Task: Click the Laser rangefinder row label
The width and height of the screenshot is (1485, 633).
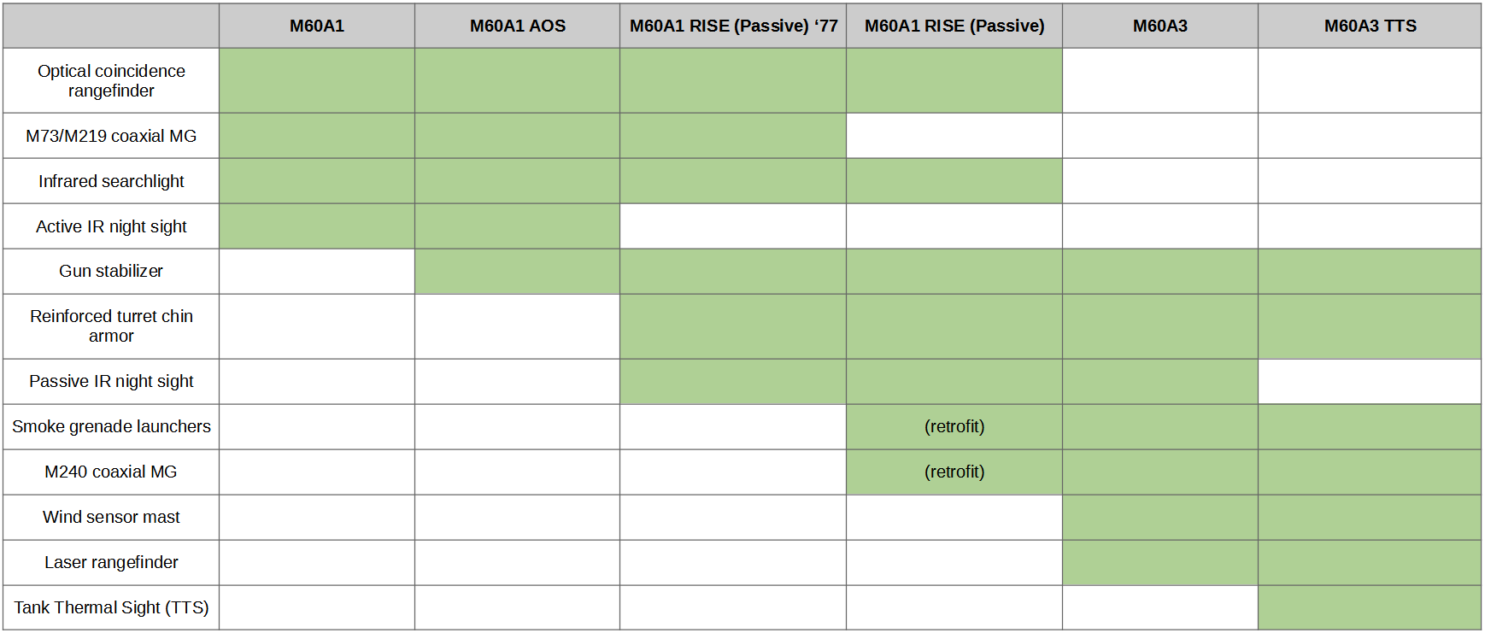Action: pyautogui.click(x=111, y=562)
